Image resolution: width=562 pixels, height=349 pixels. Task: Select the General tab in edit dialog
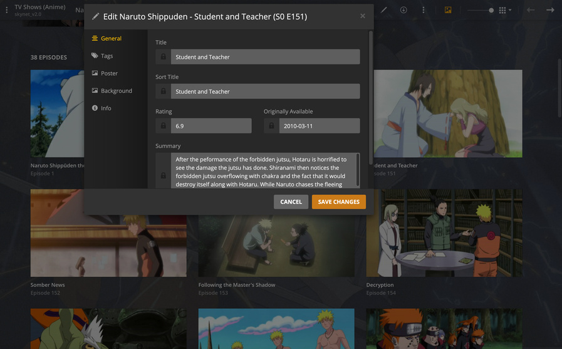107,38
